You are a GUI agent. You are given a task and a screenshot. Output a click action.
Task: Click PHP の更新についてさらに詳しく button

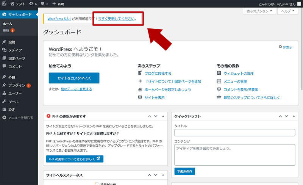point(75,159)
